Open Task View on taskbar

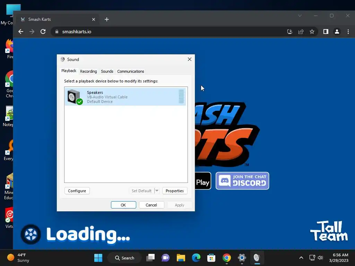click(150, 258)
